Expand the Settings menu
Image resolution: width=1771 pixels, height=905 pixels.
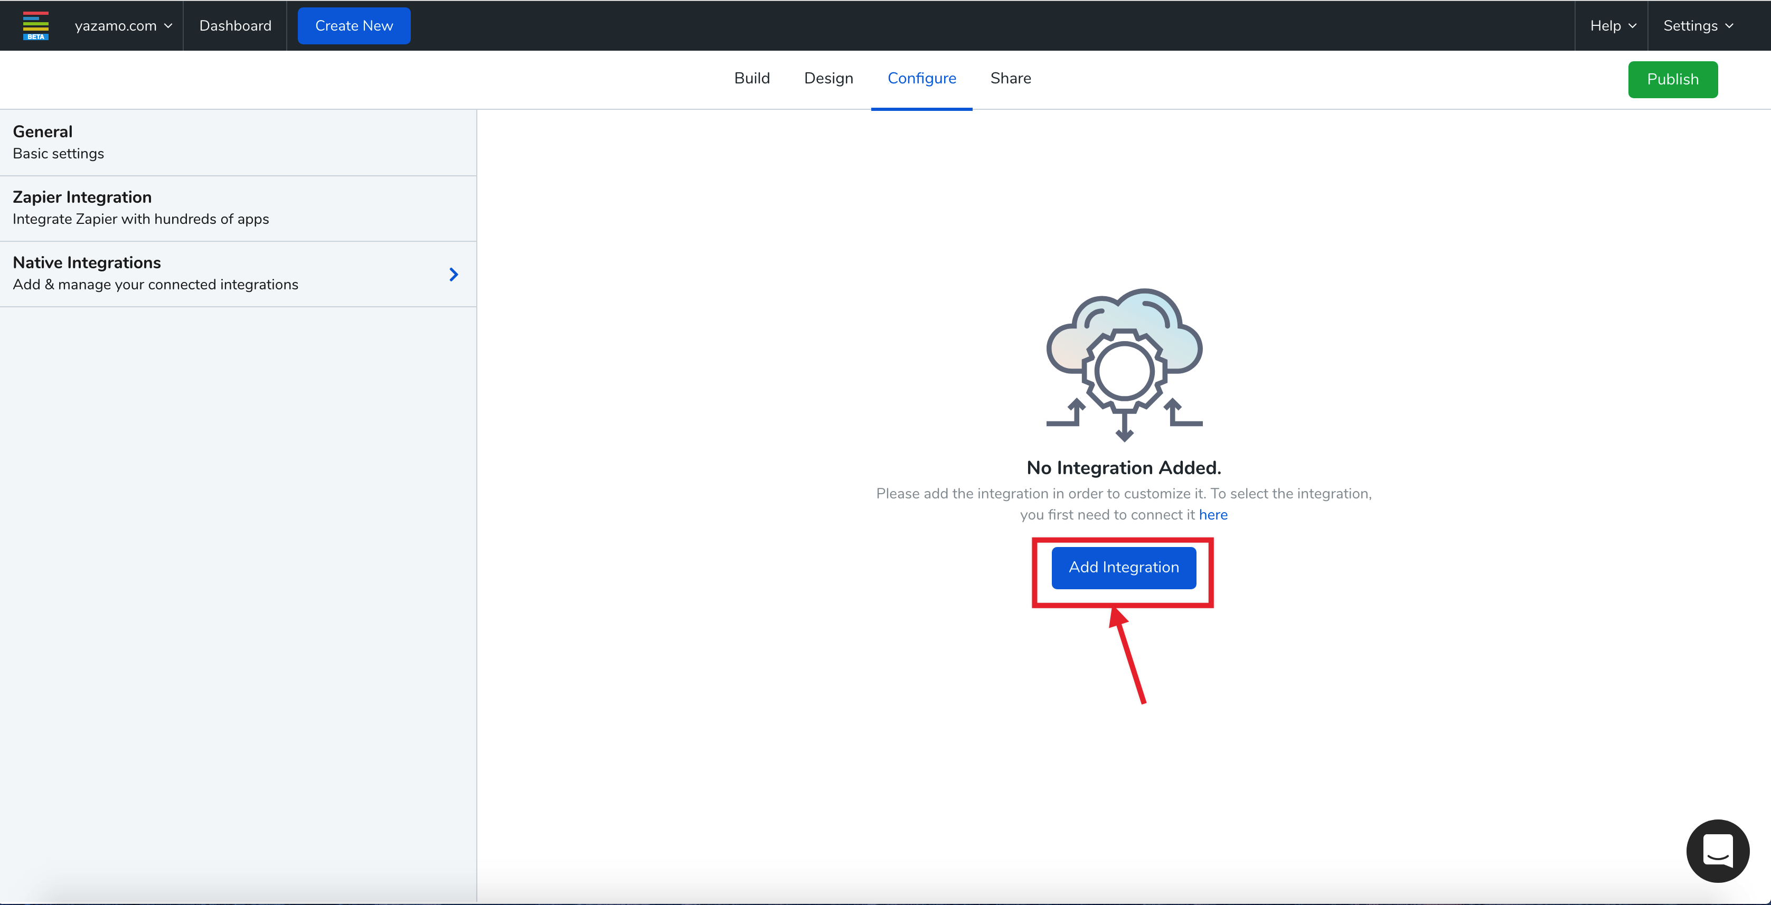tap(1698, 25)
